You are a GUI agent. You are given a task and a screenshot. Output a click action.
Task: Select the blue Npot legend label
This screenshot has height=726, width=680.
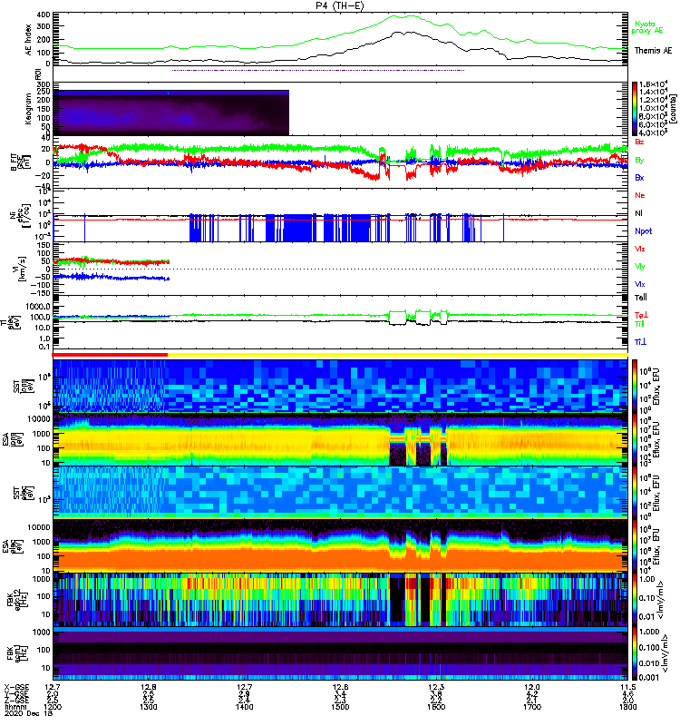(644, 231)
